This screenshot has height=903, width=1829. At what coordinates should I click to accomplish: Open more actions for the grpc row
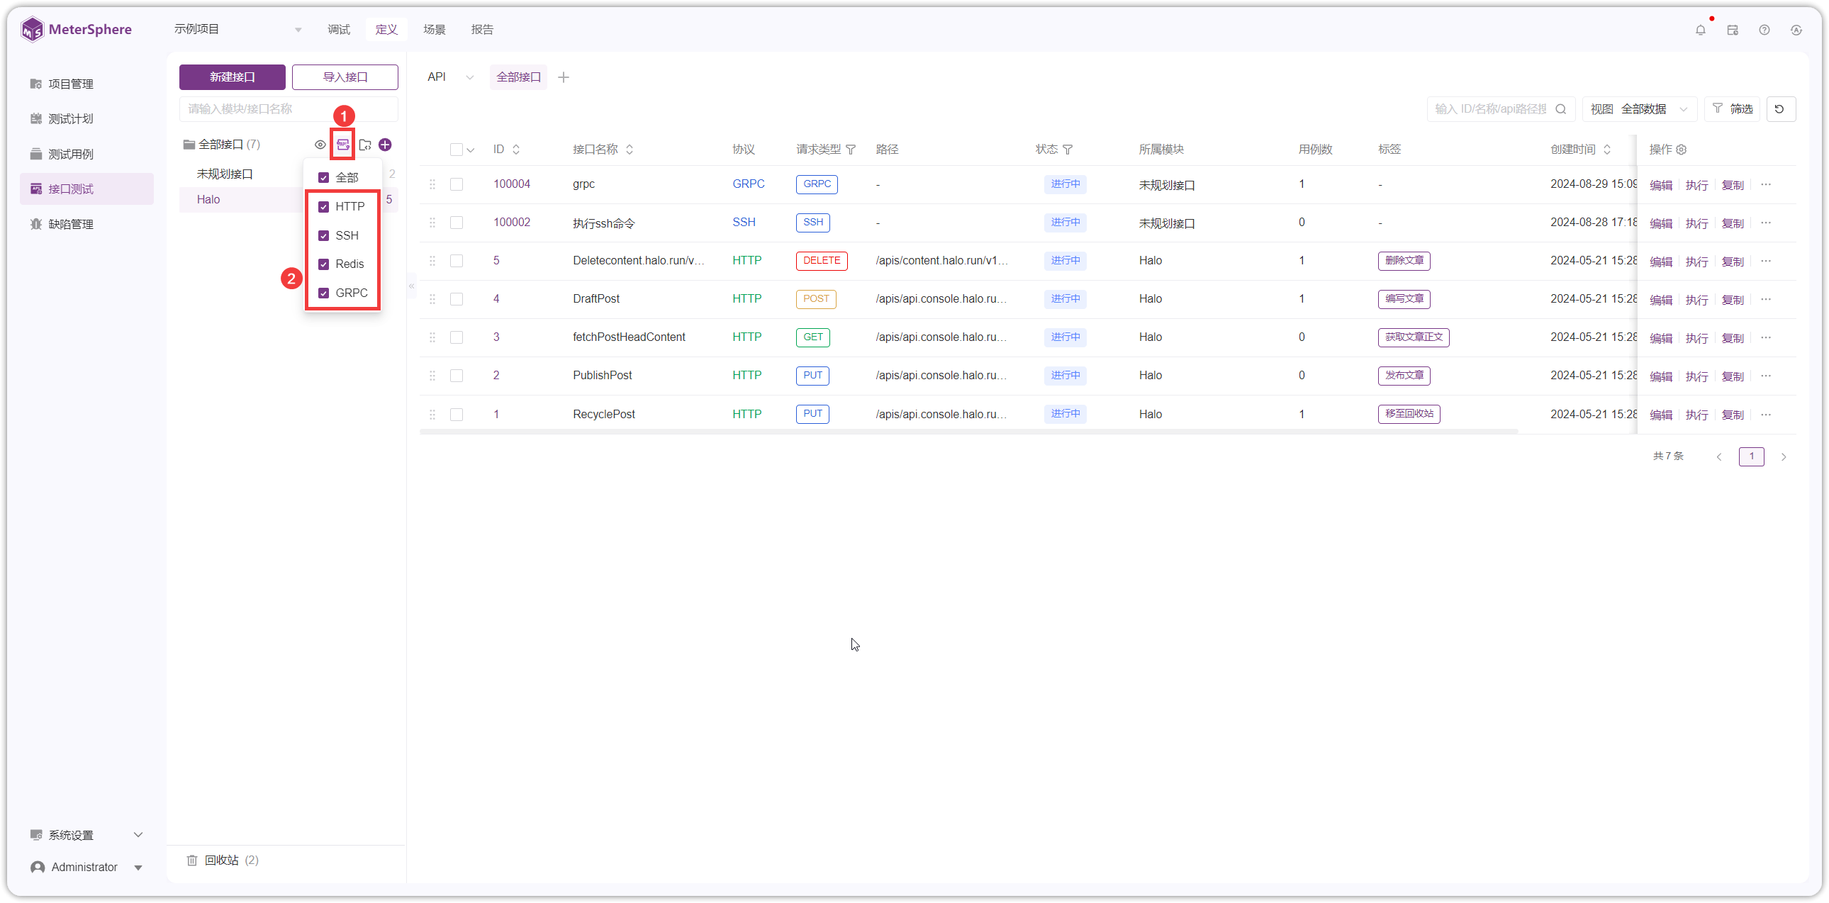[x=1766, y=184]
